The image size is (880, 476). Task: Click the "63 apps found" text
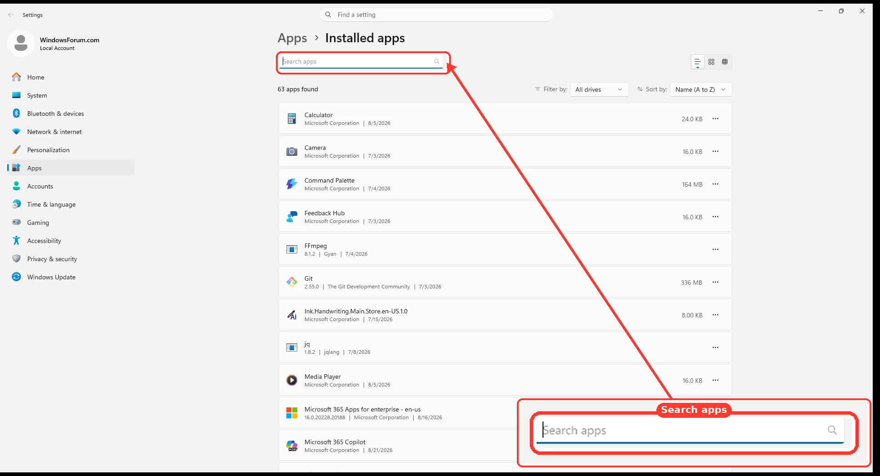pos(298,89)
